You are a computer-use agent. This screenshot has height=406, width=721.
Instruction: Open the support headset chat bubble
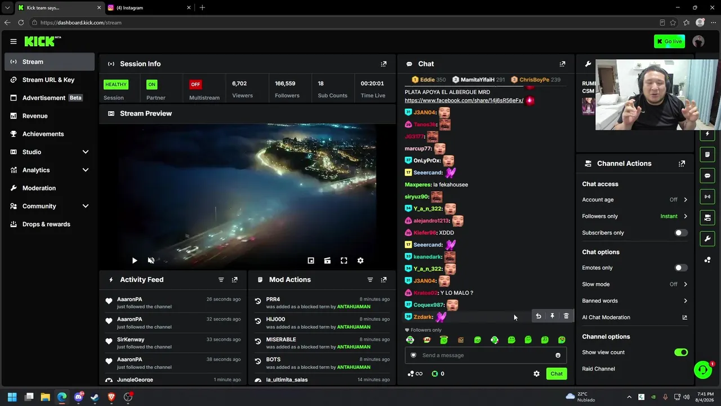(x=703, y=370)
